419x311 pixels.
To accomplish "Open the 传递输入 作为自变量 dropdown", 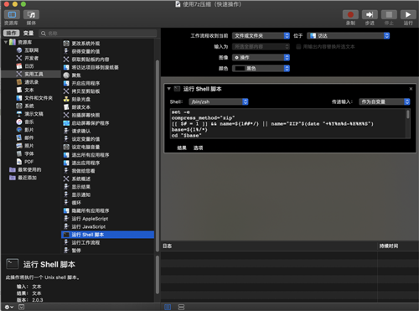I will pos(385,101).
